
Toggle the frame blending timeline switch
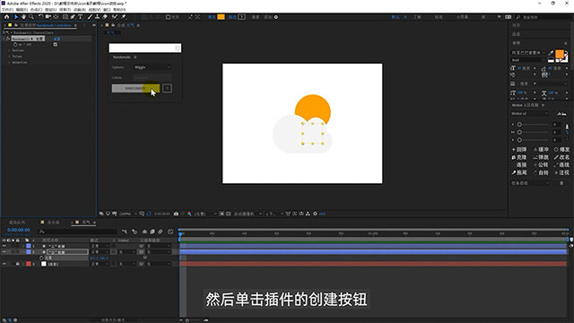[x=152, y=231]
